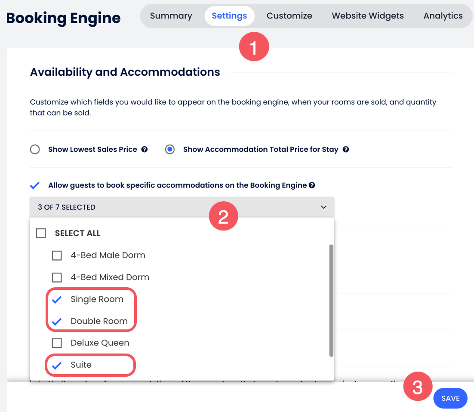The image size is (474, 412).
Task: Collapse the 3 OF 7 SELECTED dropdown
Action: pos(323,207)
